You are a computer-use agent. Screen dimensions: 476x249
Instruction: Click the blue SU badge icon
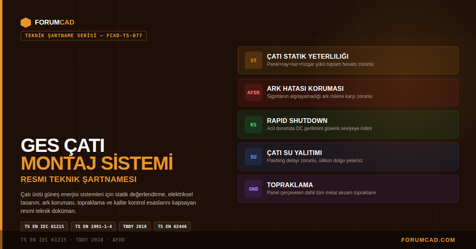tap(253, 157)
